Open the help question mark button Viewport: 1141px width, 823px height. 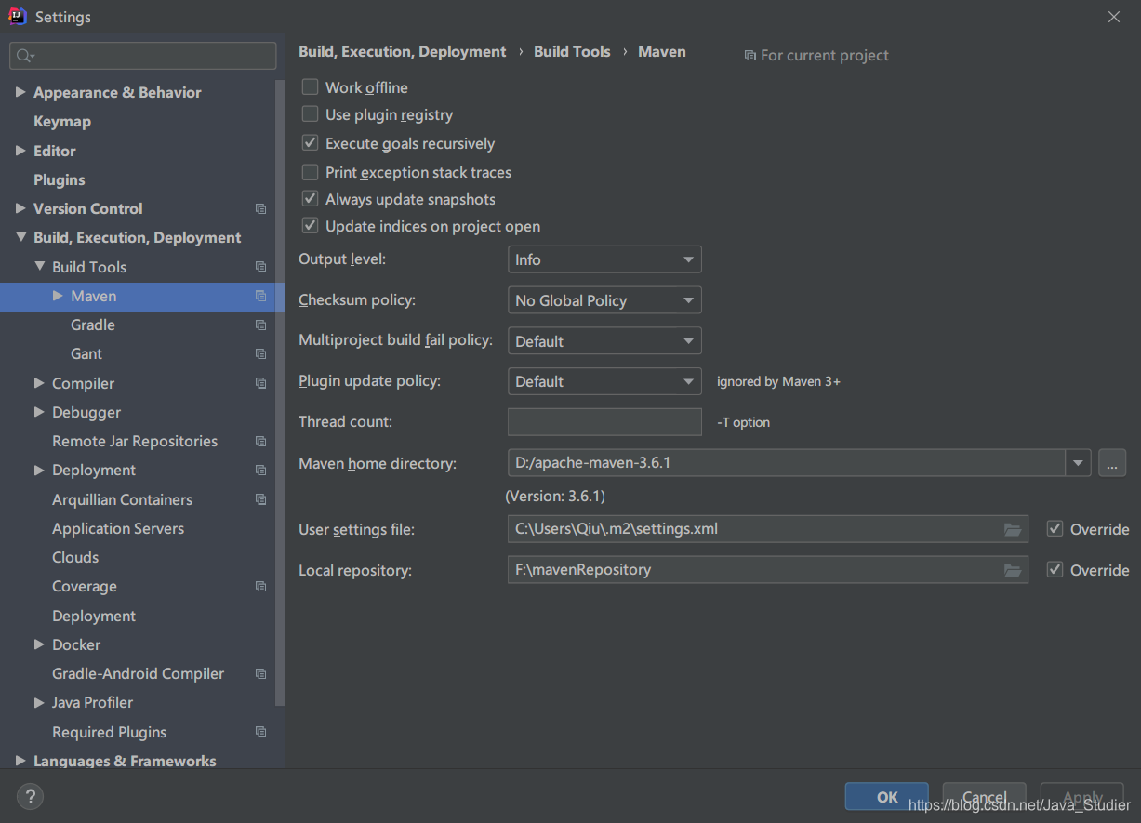coord(30,796)
